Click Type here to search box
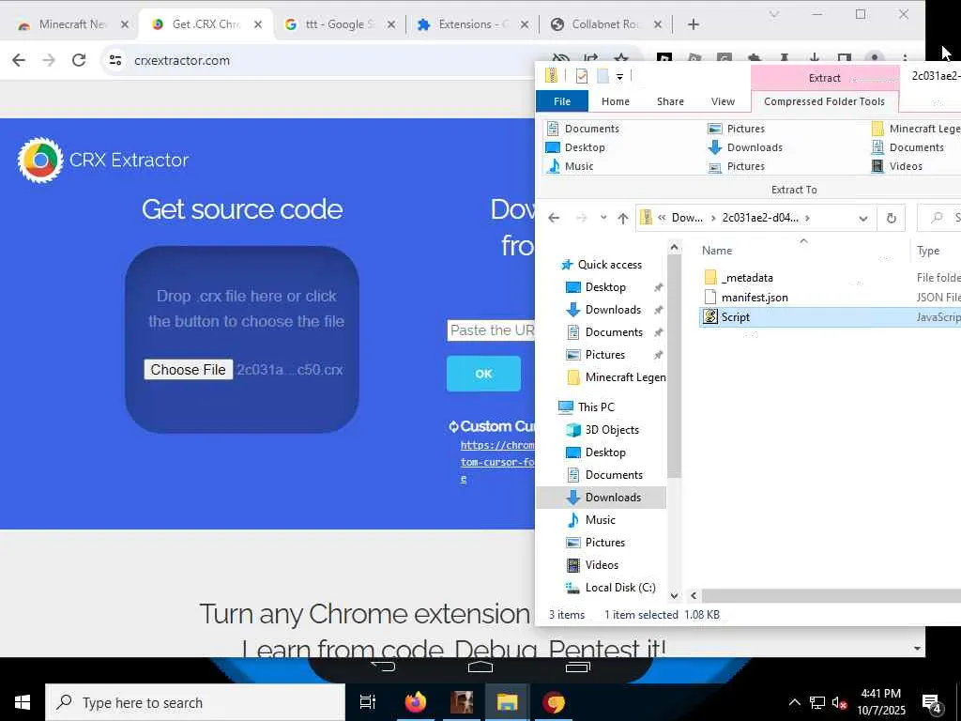This screenshot has width=961, height=721. click(195, 702)
